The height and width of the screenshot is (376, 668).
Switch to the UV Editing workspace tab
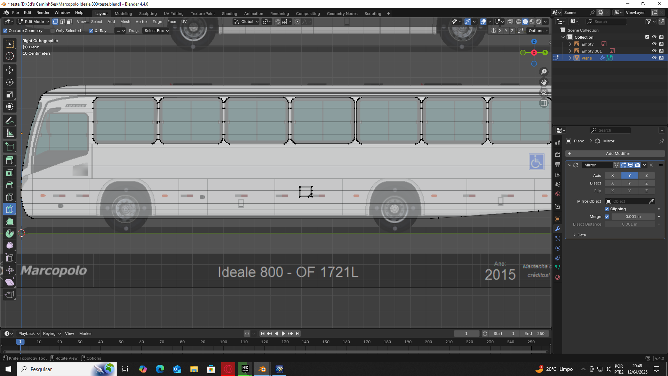tap(173, 14)
